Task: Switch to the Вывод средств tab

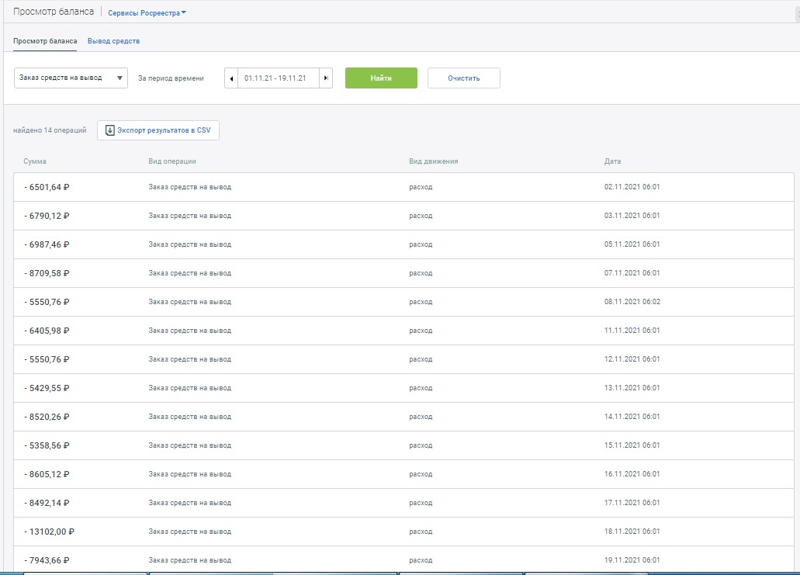Action: coord(113,41)
